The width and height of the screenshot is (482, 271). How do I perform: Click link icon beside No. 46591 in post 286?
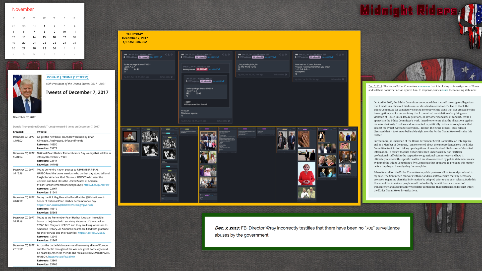click(161, 57)
